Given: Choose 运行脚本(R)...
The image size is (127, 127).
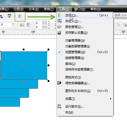Looking at the screenshot, I should [x=85, y=107].
